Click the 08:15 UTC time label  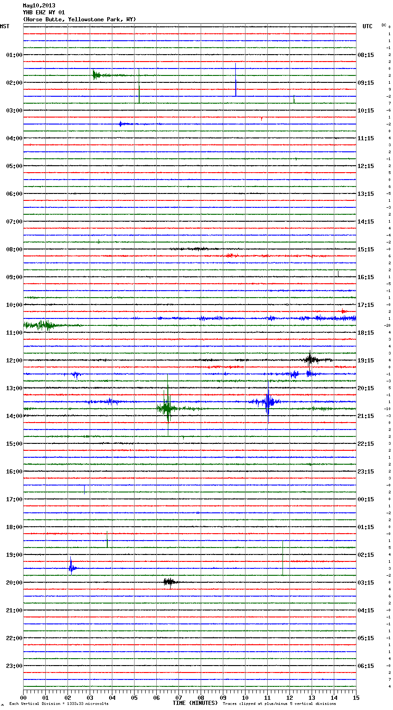point(366,55)
